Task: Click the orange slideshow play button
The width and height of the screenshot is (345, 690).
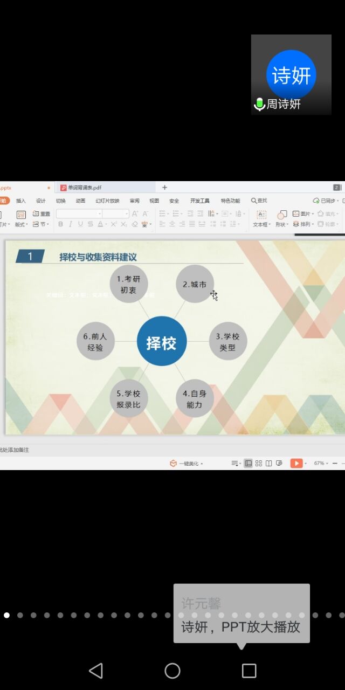Action: [296, 463]
